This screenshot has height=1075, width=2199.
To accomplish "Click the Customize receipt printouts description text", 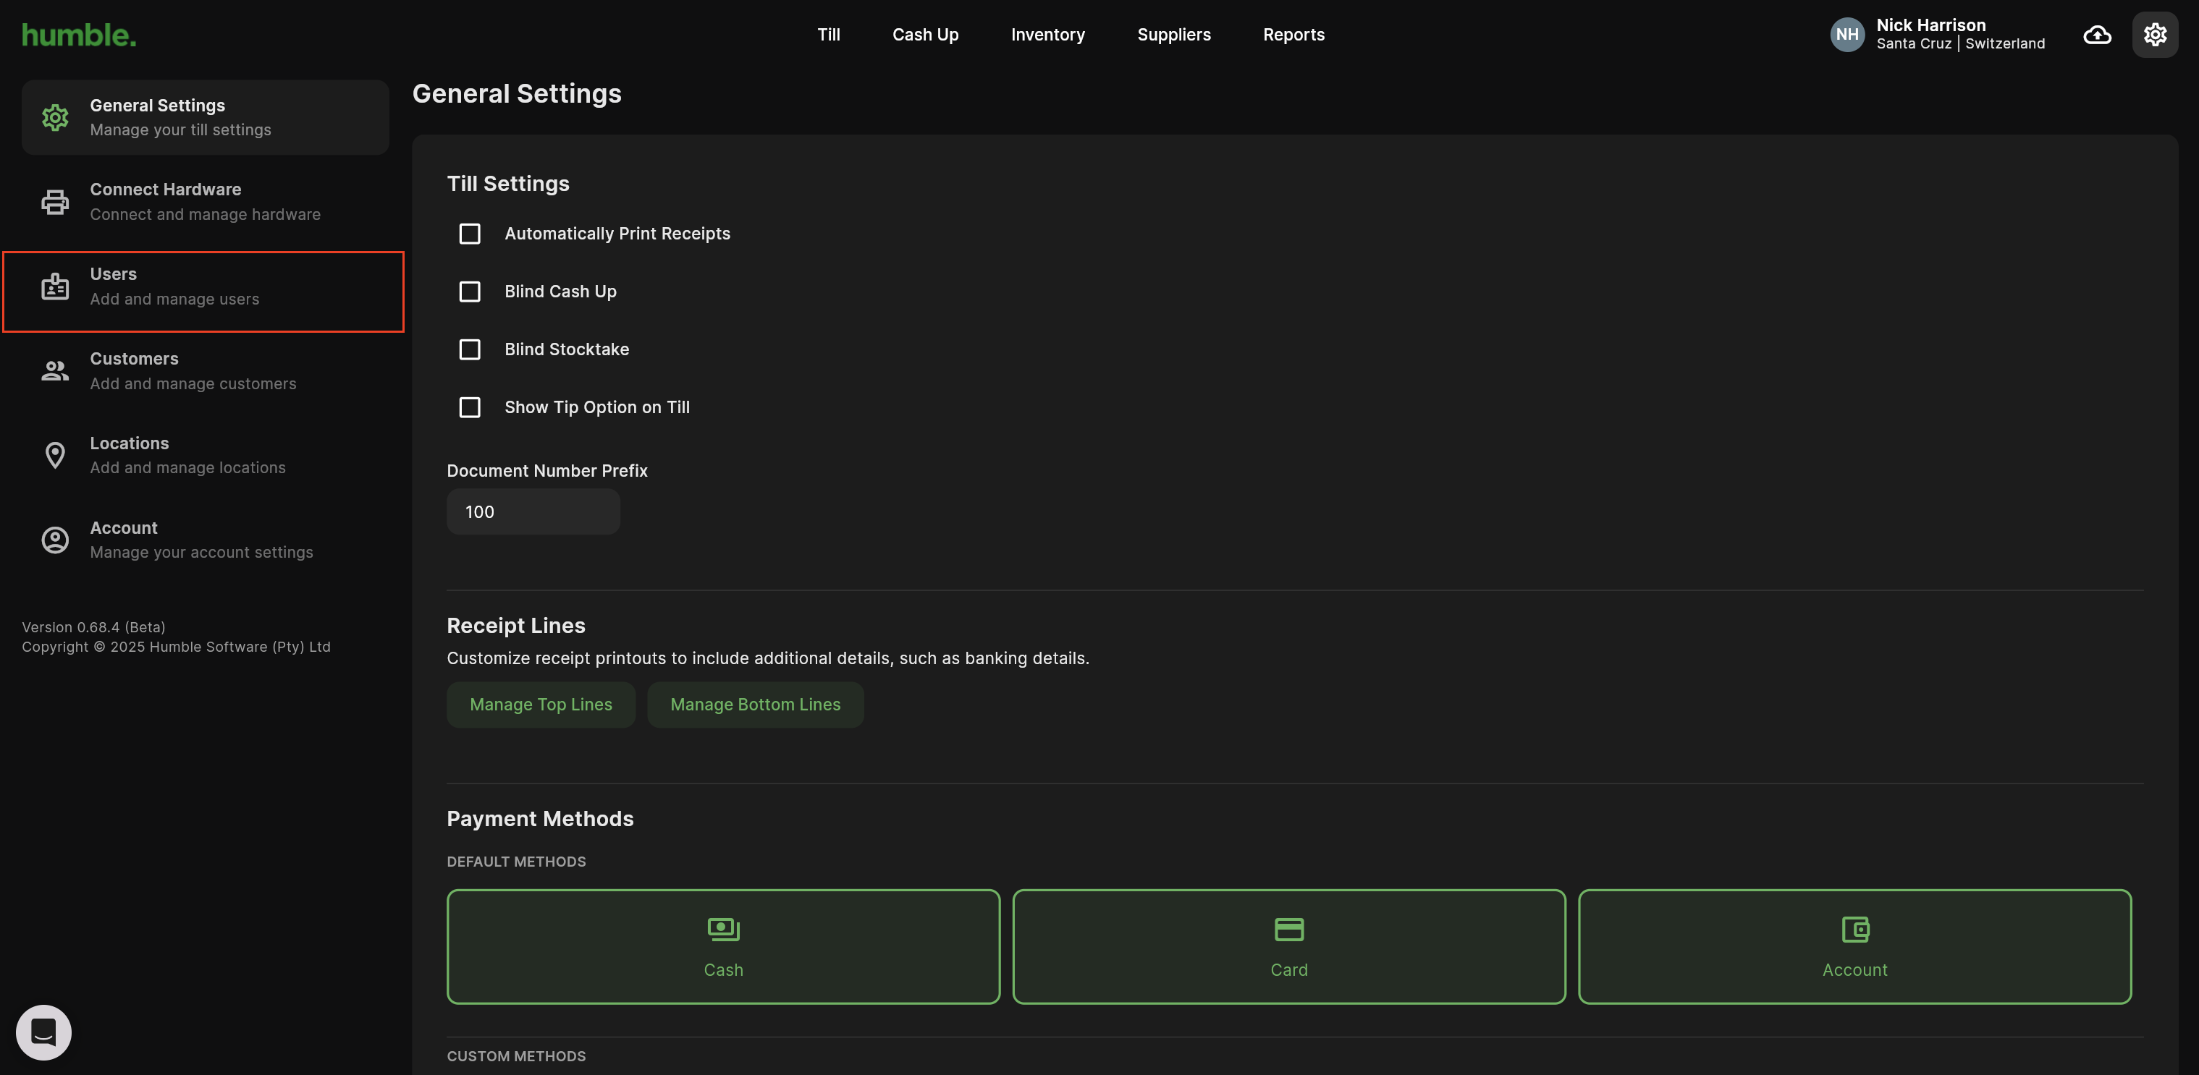I will tap(767, 658).
